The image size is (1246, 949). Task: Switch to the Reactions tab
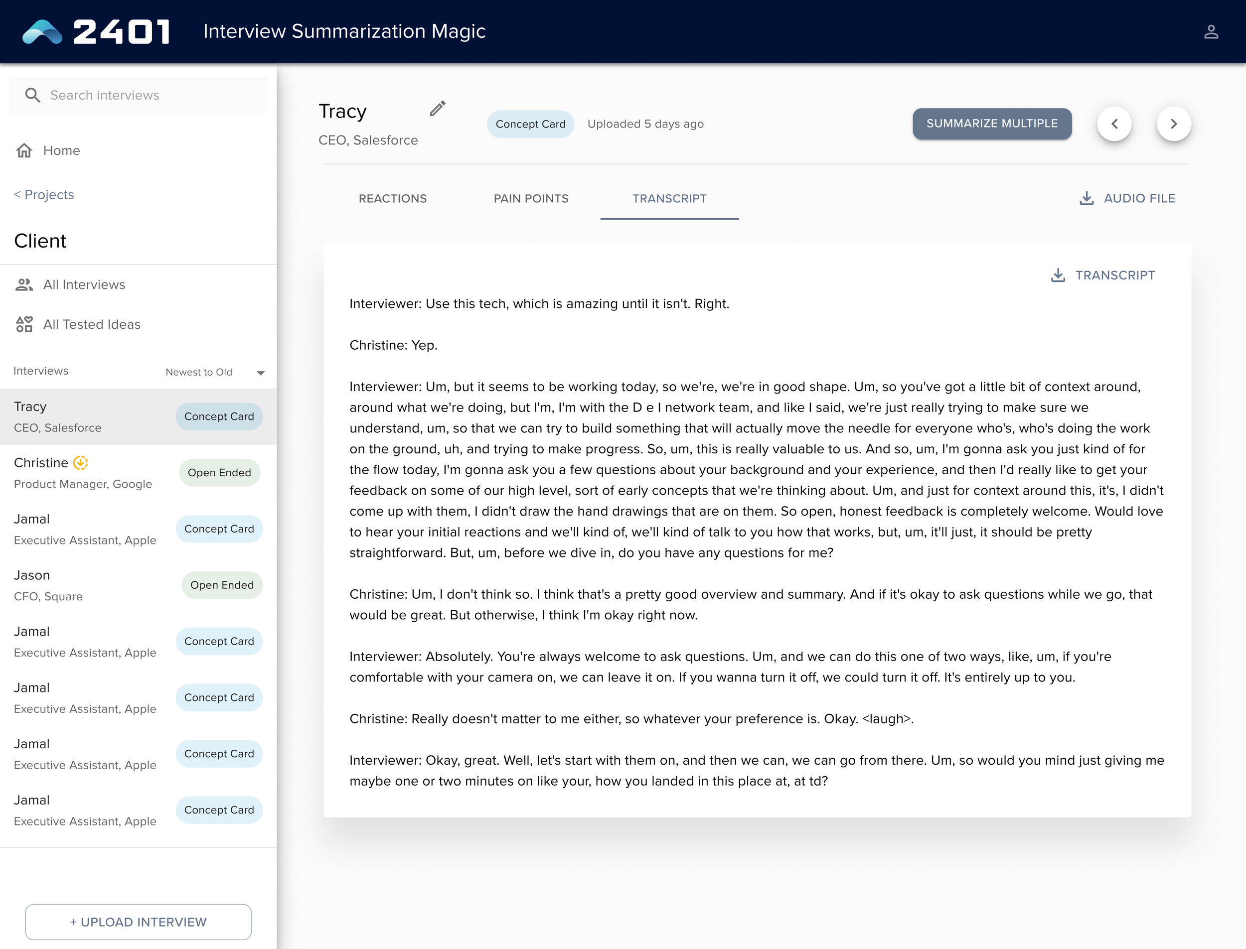point(392,199)
